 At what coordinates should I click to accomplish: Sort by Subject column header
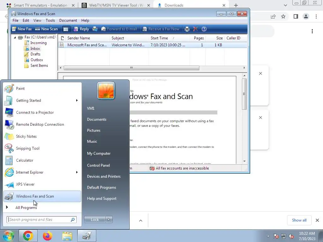129,38
